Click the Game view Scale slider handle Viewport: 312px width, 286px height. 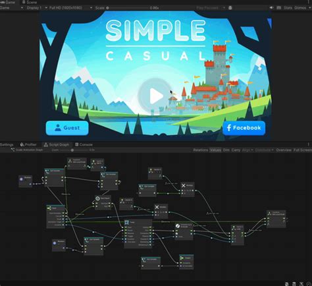pos(107,8)
